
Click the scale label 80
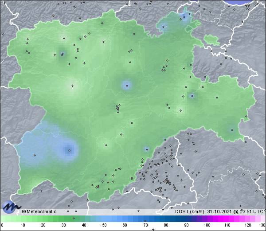(x=166, y=225)
